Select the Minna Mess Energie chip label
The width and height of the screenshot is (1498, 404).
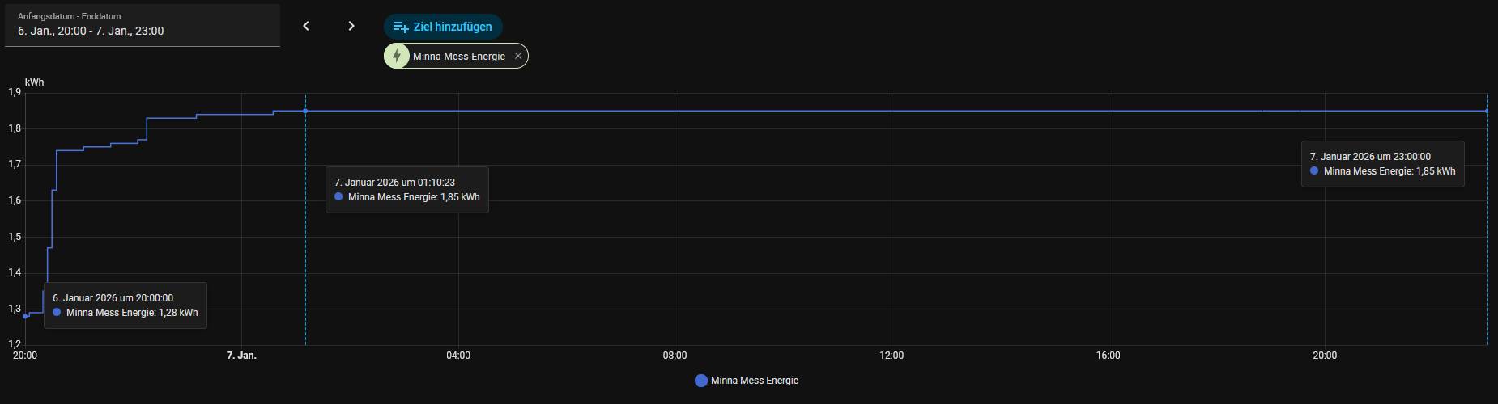[x=458, y=57]
